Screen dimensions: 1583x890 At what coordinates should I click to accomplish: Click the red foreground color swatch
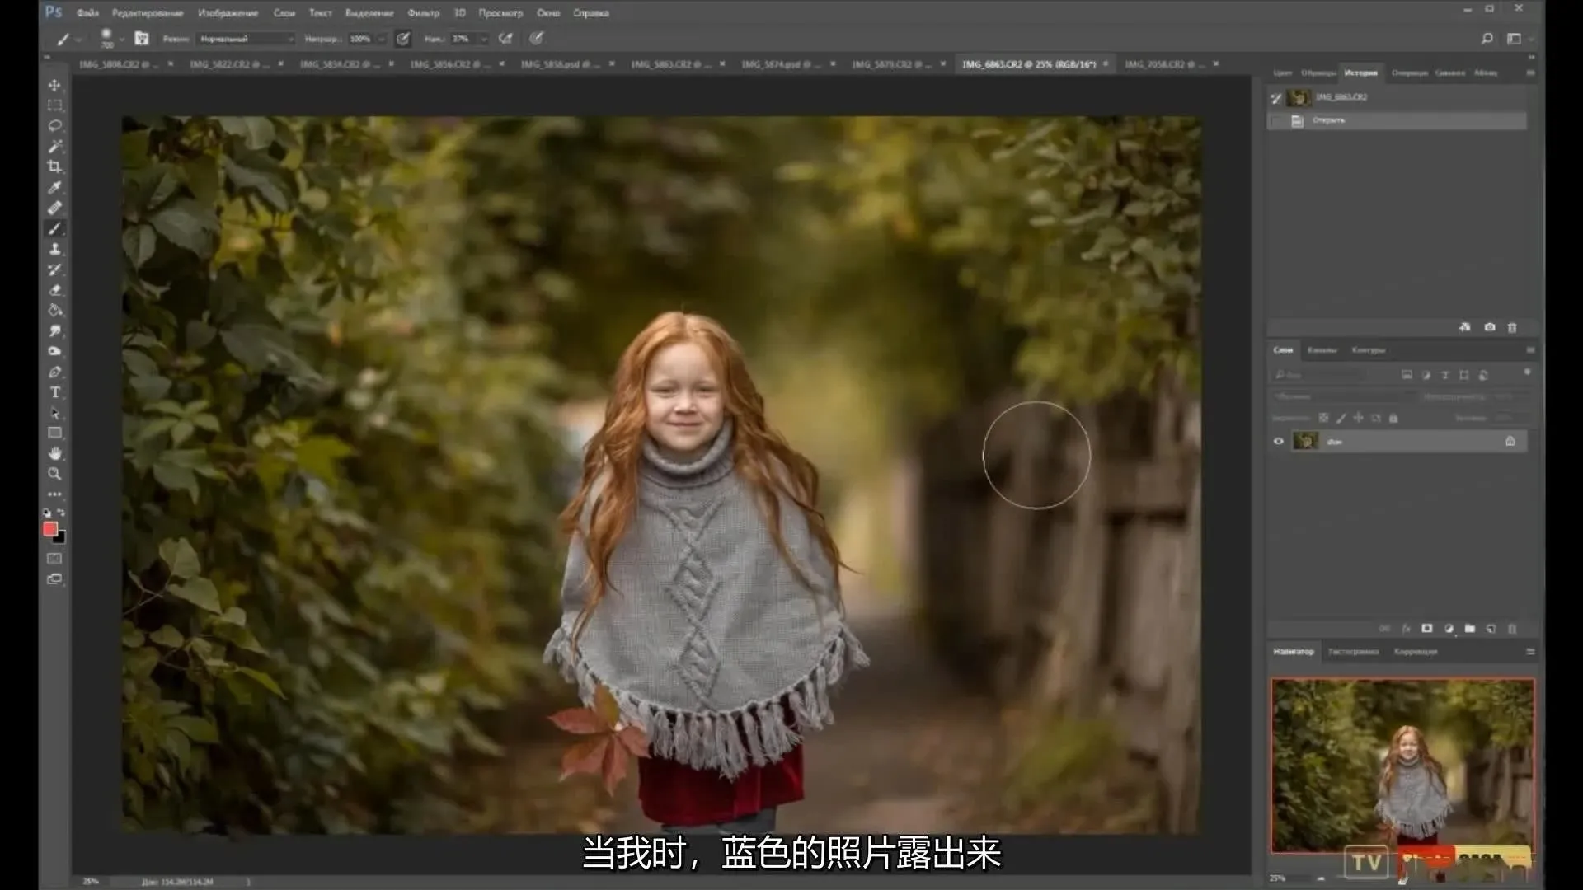tap(50, 529)
